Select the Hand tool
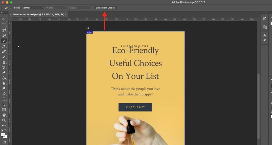 coord(4,115)
